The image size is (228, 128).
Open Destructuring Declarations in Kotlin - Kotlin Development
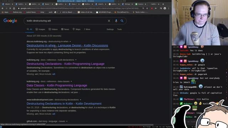(x=64, y=104)
